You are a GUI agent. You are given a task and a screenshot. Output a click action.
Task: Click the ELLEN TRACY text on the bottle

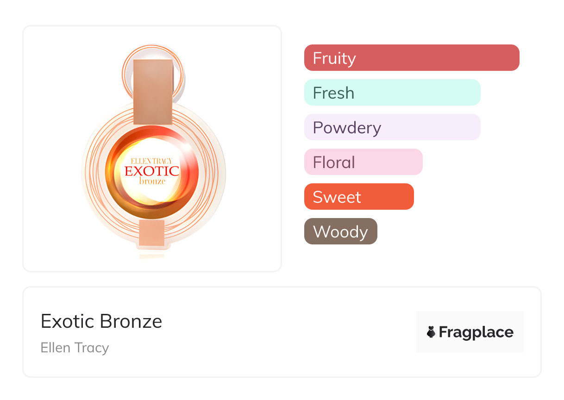point(151,161)
